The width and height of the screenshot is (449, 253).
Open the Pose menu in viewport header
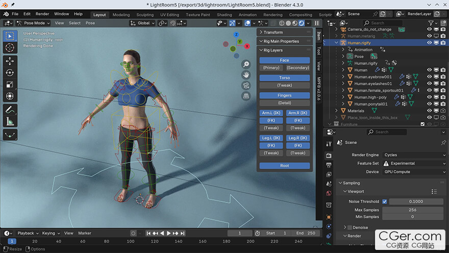[90, 23]
